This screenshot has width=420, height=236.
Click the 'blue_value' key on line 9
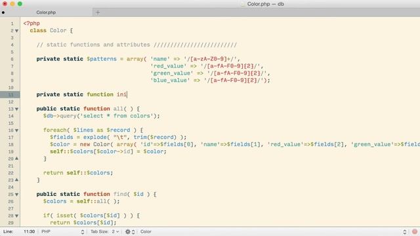tap(170, 80)
